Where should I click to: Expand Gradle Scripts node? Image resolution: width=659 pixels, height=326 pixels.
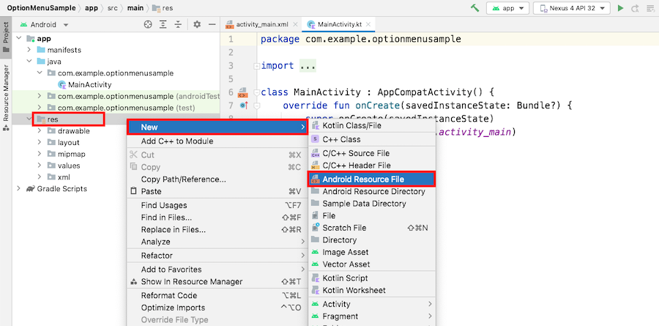pyautogui.click(x=19, y=188)
